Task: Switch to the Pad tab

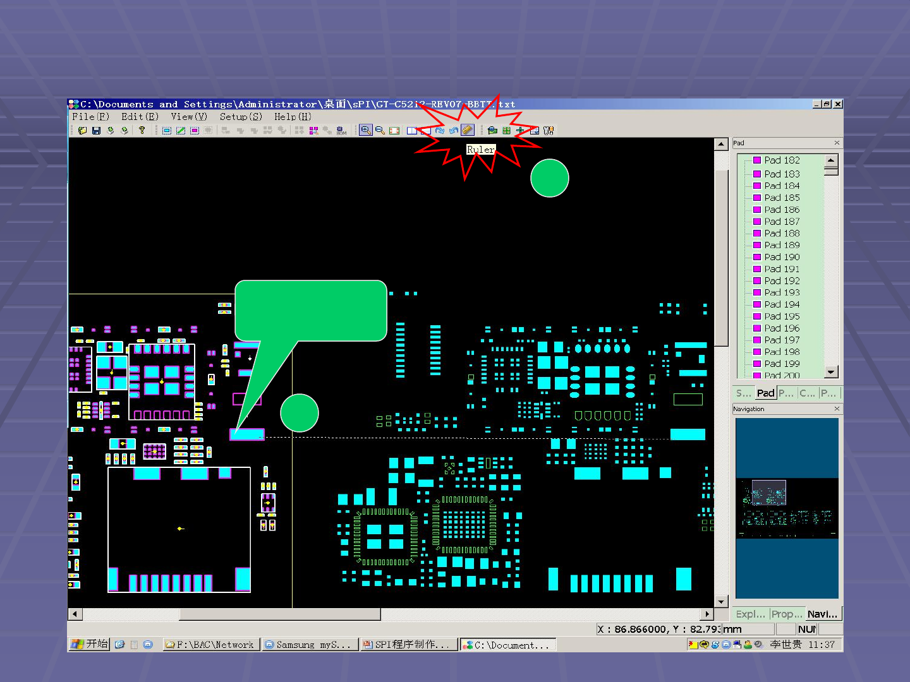Action: click(x=766, y=393)
